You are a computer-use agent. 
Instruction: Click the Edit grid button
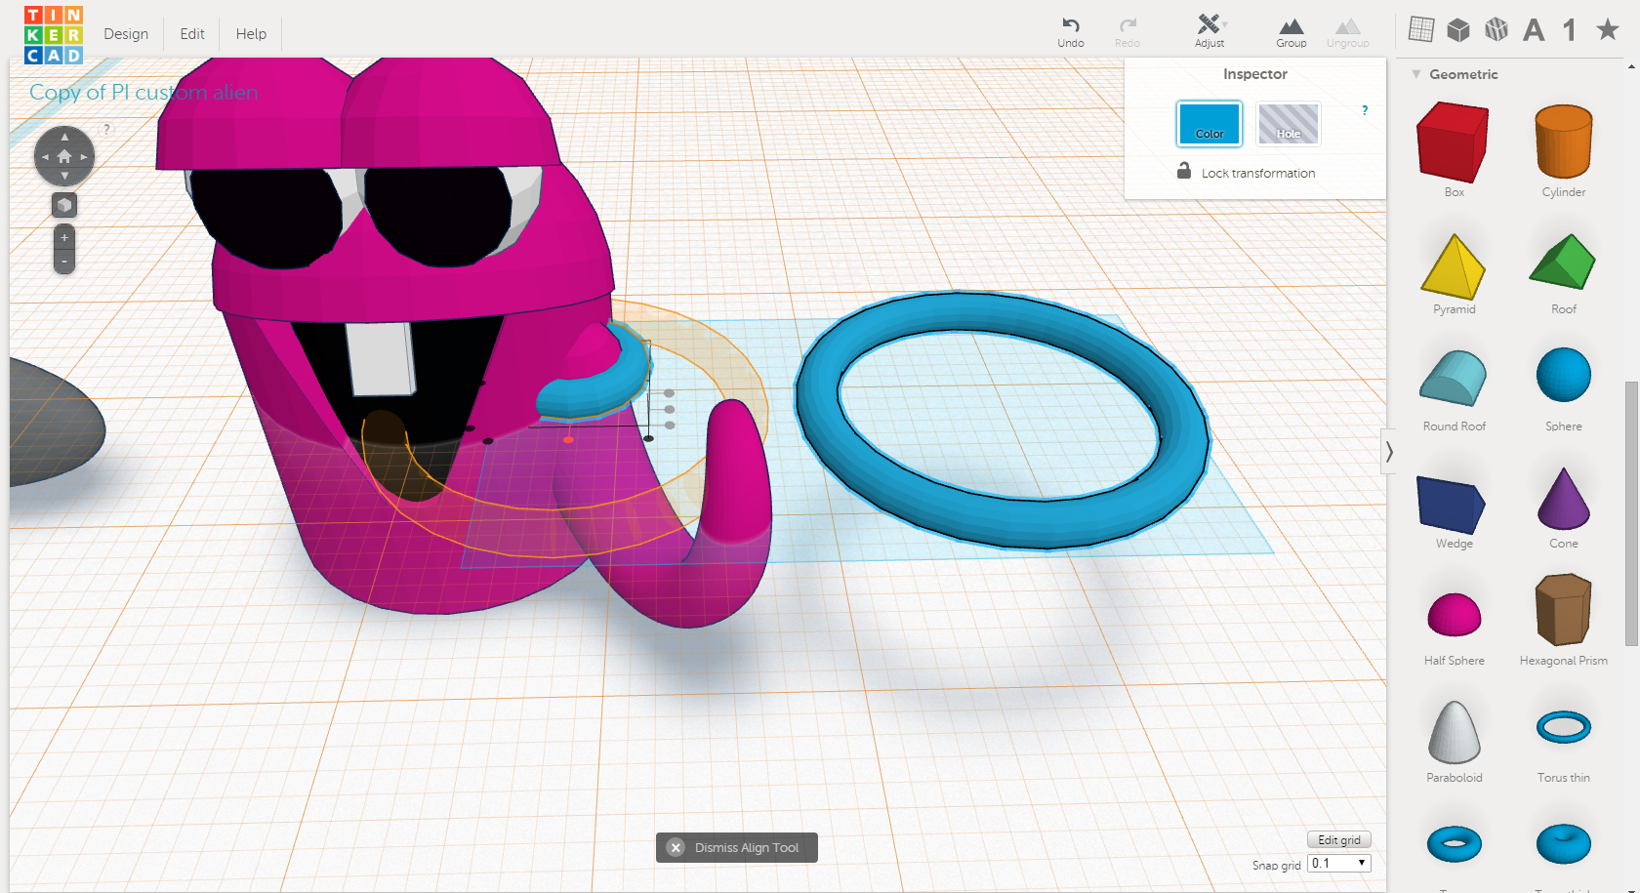pyautogui.click(x=1339, y=839)
